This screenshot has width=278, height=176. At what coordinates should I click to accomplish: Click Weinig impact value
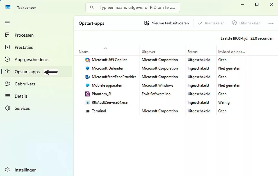(x=224, y=102)
